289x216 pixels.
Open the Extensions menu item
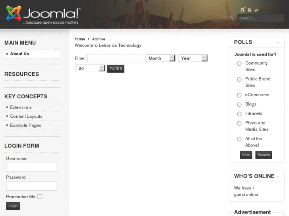21,107
